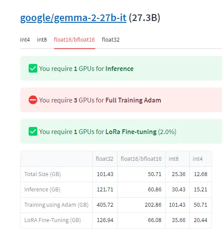Click the 12.68 value in the table
The height and width of the screenshot is (233, 222).
coord(201,174)
